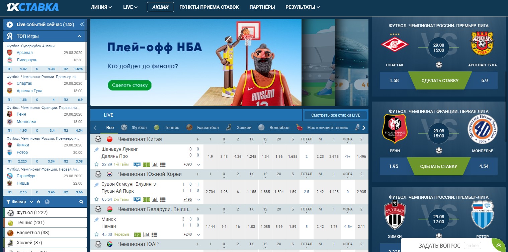Open +248 more markets for Минск–Неман
The image size is (508, 252).
point(188,234)
